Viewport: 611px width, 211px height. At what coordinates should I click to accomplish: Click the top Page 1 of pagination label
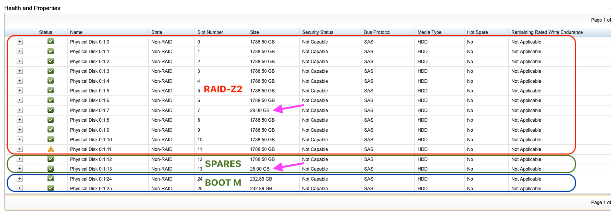point(601,20)
